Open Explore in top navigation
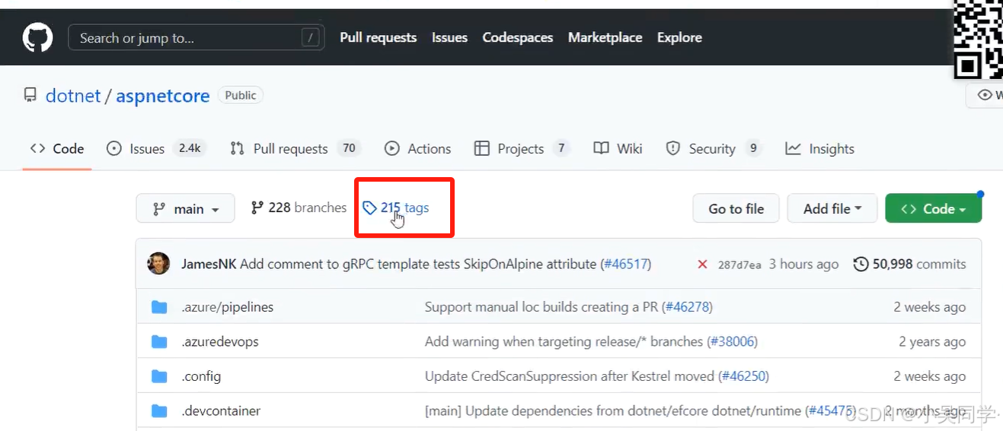Viewport: 1003px width, 431px height. [x=679, y=37]
